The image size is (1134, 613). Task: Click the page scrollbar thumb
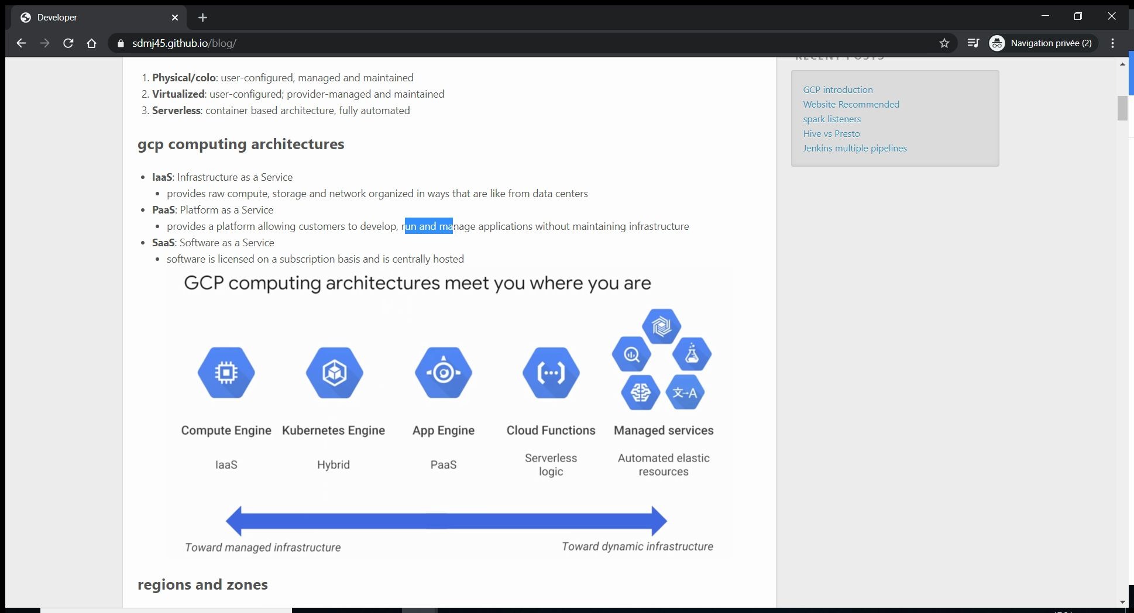(1122, 108)
